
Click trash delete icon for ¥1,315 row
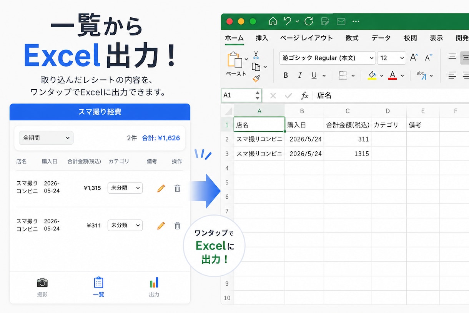click(177, 188)
